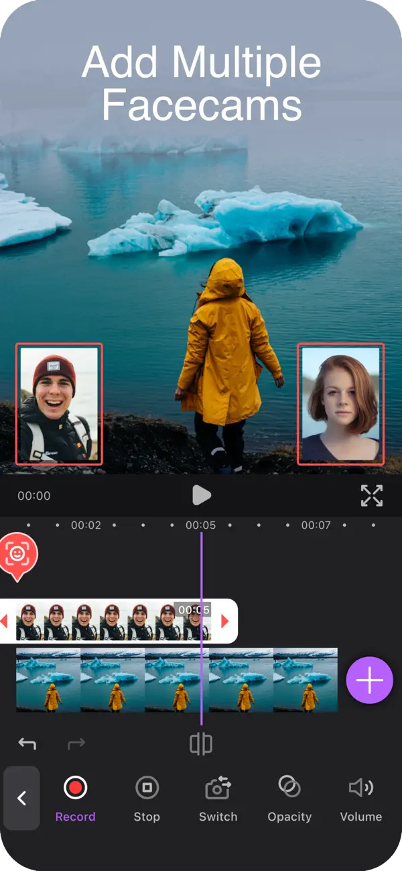Tap the Stop label text
Viewport: 402px width, 871px height.
point(147,817)
